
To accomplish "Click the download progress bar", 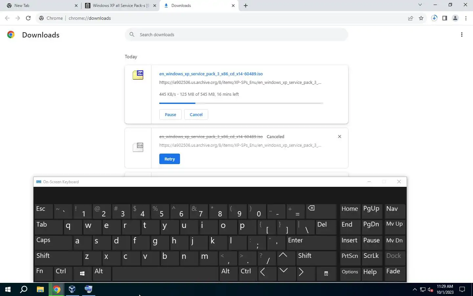I will click(x=241, y=103).
